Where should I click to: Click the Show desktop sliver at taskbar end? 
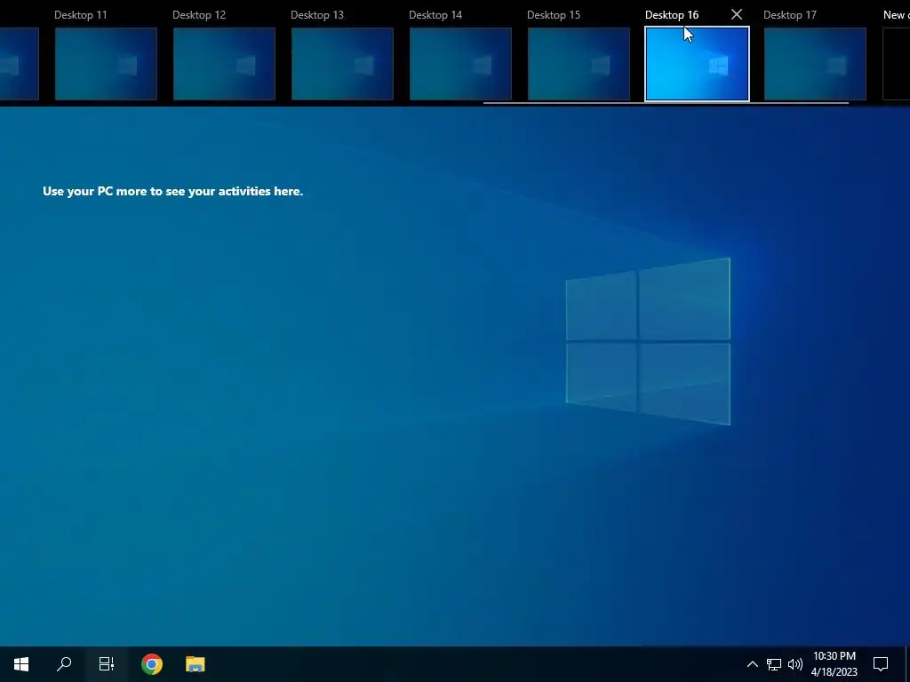(x=907, y=664)
